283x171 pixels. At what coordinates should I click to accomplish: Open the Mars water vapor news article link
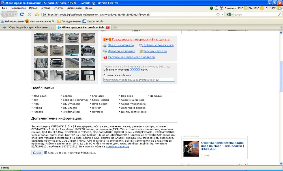pos(222,146)
